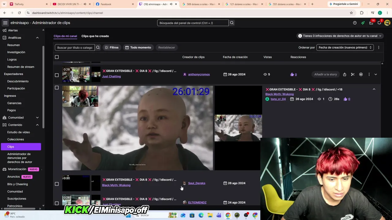The image size is (392, 220).
Task: Open the tony_cr_04 creator link
Action: 278,99
